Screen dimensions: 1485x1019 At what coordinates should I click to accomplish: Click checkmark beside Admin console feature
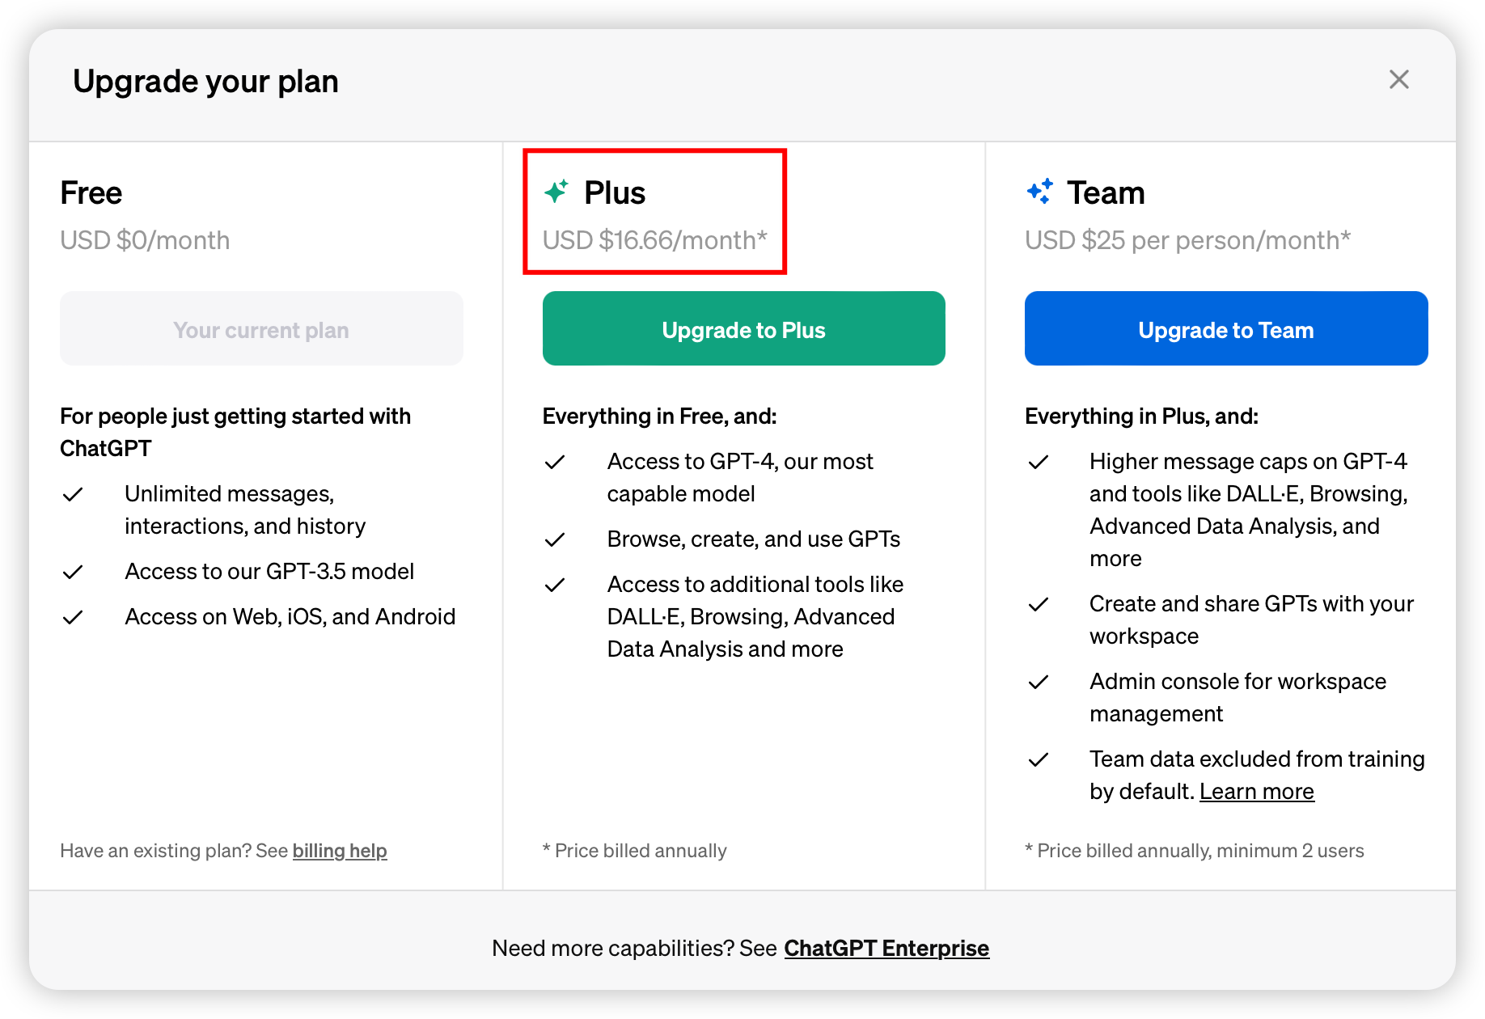coord(1039,682)
